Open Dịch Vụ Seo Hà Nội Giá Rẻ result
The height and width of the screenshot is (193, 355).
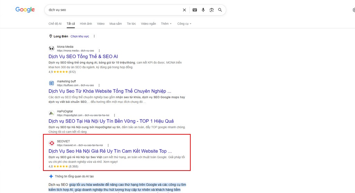[x=110, y=151]
